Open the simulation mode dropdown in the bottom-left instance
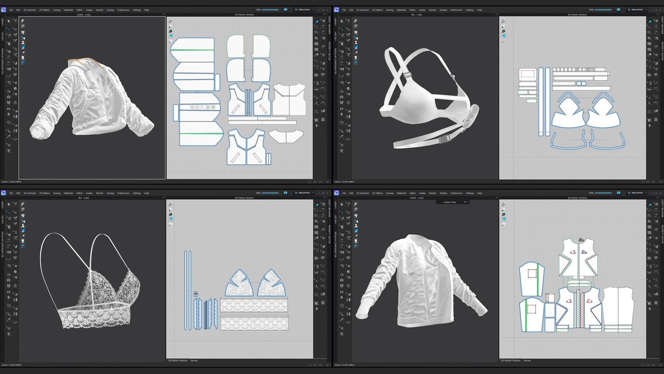Image resolution: width=664 pixels, height=374 pixels. click(x=313, y=193)
